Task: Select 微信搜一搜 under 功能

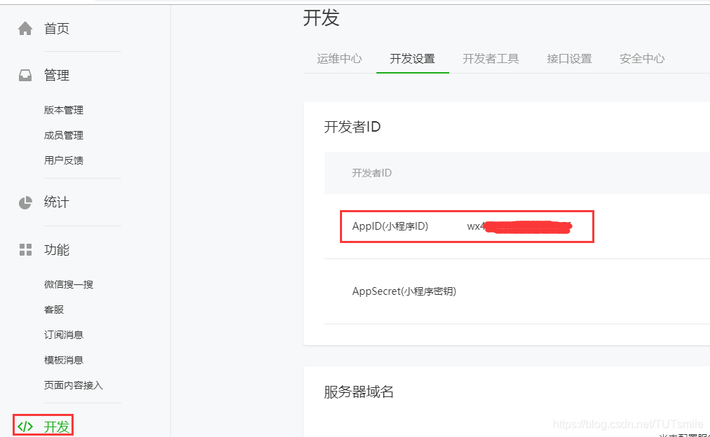Action: 68,284
